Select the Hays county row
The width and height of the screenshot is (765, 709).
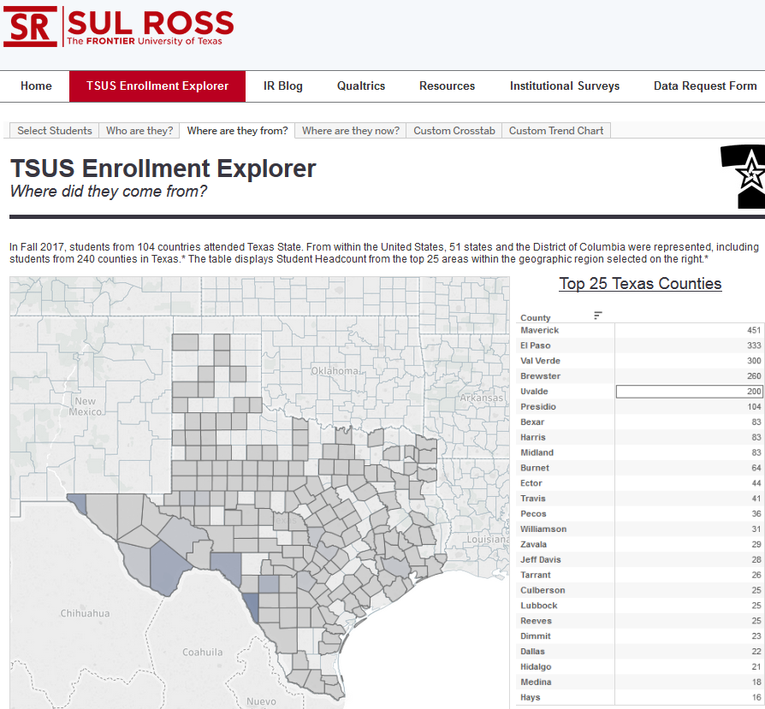[640, 697]
